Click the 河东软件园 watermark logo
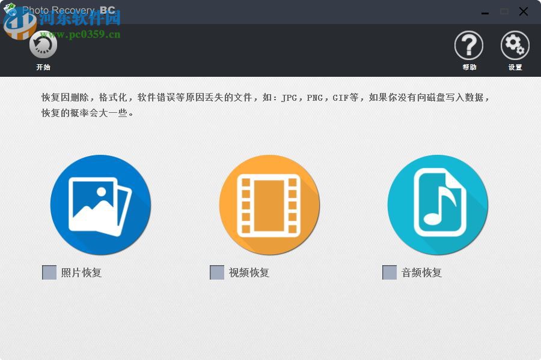 click(18, 24)
